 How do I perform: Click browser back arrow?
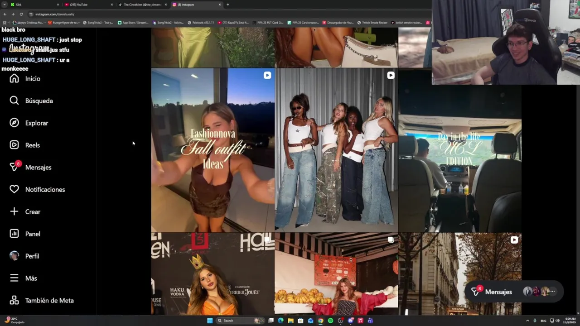point(5,14)
